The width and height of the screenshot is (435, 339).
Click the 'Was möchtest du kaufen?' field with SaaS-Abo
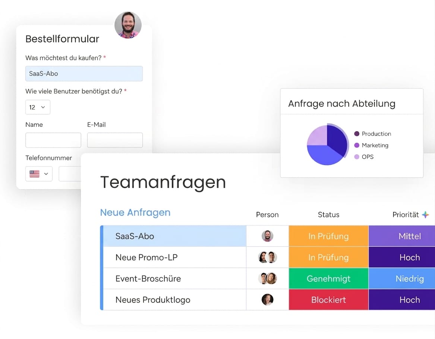tap(84, 74)
